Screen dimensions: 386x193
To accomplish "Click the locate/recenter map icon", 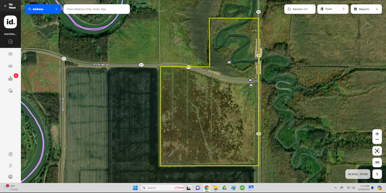I will [377, 151].
